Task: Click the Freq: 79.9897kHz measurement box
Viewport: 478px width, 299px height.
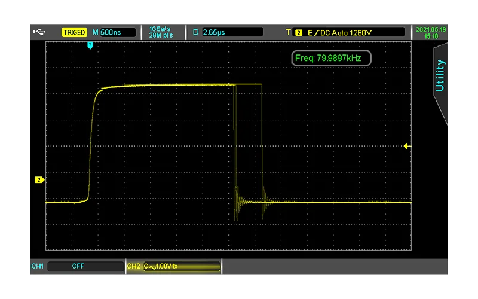Action: click(332, 58)
